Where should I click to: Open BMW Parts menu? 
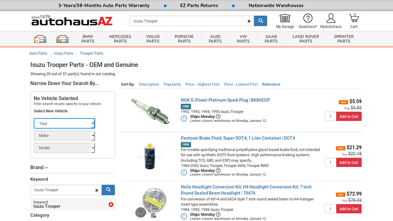(x=88, y=39)
